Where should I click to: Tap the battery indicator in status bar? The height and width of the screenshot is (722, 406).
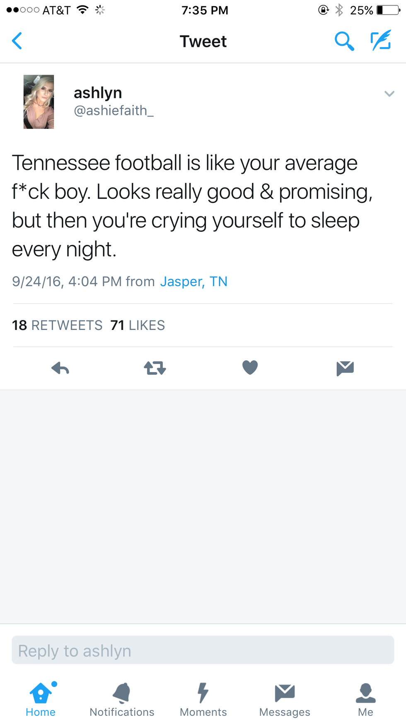click(x=388, y=10)
